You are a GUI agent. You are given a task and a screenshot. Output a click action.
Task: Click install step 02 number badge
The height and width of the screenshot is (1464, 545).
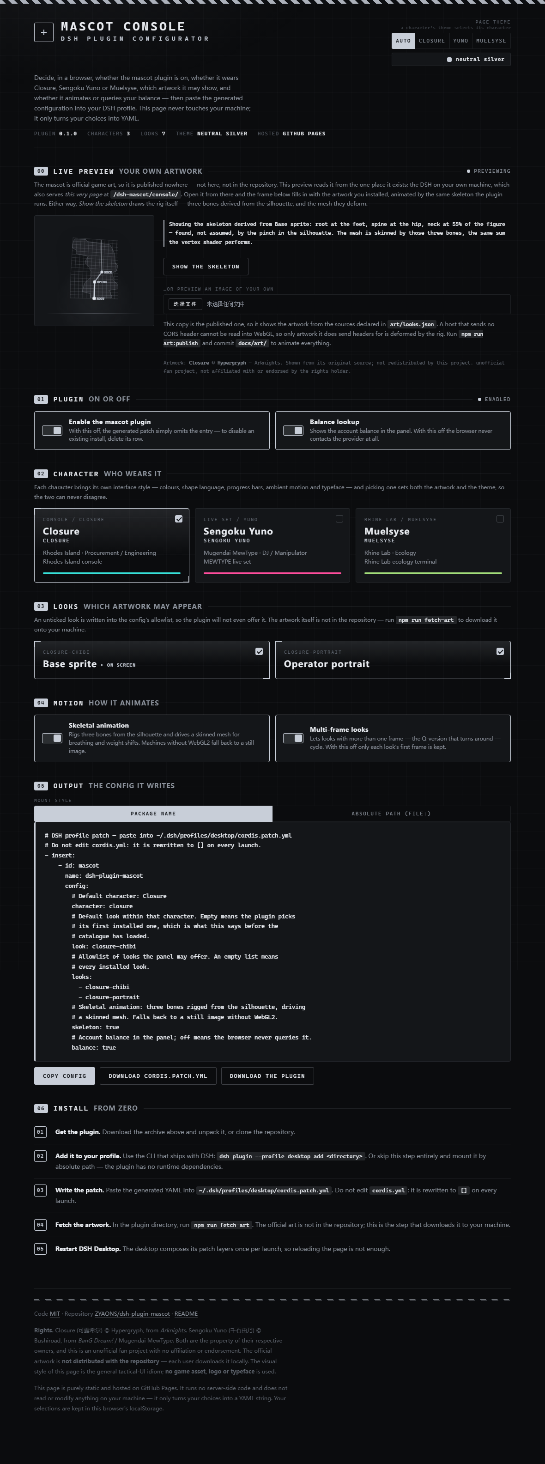pos(40,1156)
